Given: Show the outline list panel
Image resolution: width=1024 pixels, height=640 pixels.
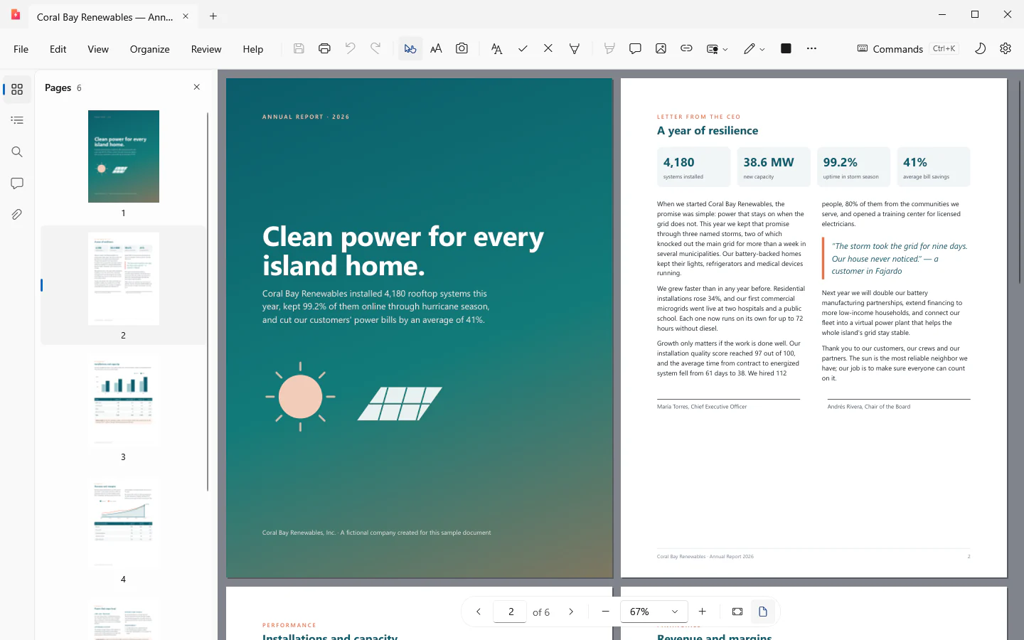Looking at the screenshot, I should click(x=17, y=120).
